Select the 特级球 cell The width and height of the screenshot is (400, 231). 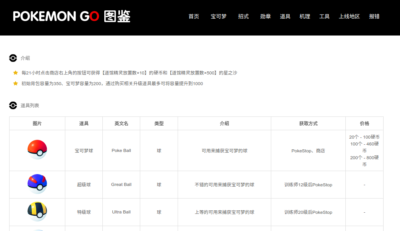coord(84,212)
